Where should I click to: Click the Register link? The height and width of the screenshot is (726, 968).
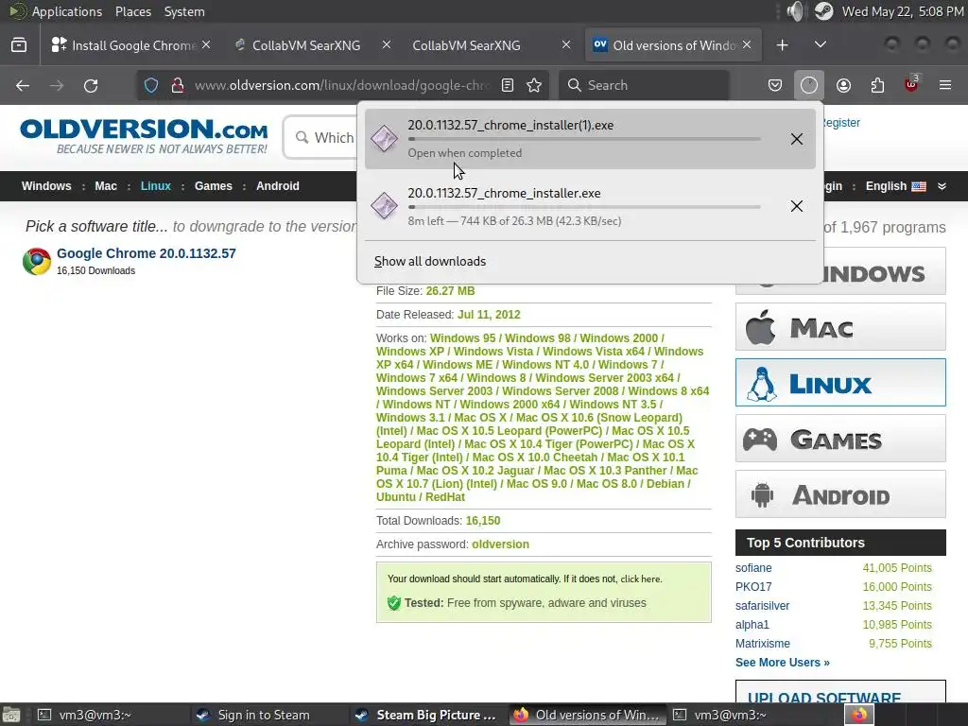pyautogui.click(x=840, y=122)
